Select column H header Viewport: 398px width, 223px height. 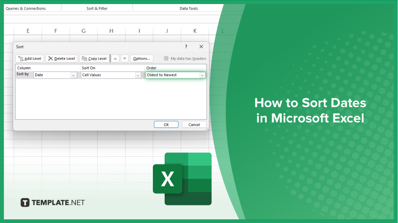coord(111,31)
